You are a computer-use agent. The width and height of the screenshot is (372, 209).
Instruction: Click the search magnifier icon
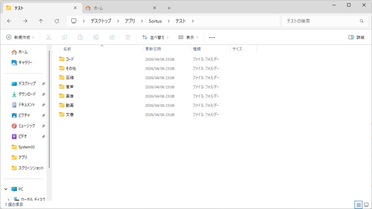point(361,21)
